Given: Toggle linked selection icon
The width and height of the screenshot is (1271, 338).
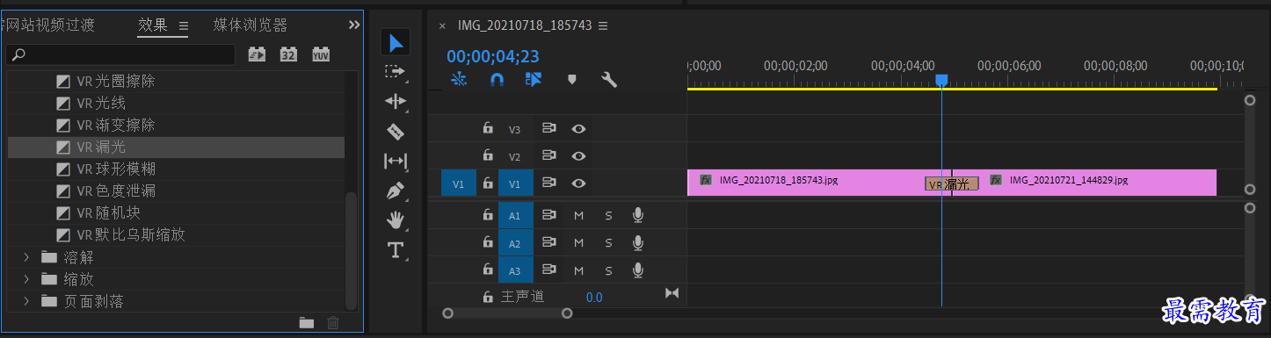Looking at the screenshot, I should [x=534, y=80].
